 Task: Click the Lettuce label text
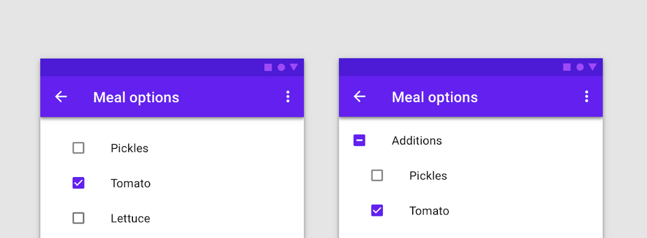[x=131, y=218]
